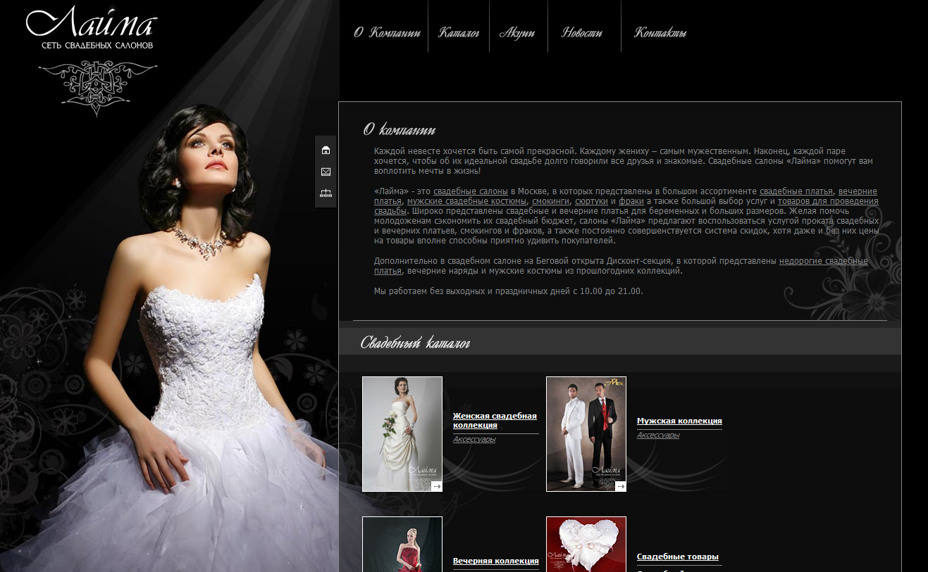The height and width of the screenshot is (572, 928).
Task: Click the Лайма logo
Action: (x=92, y=28)
